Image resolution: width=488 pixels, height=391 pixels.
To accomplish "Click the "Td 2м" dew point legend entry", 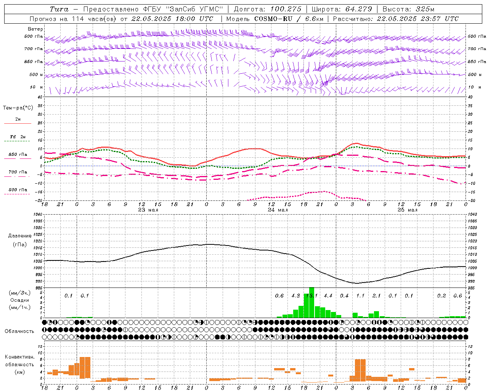I will point(18,137).
